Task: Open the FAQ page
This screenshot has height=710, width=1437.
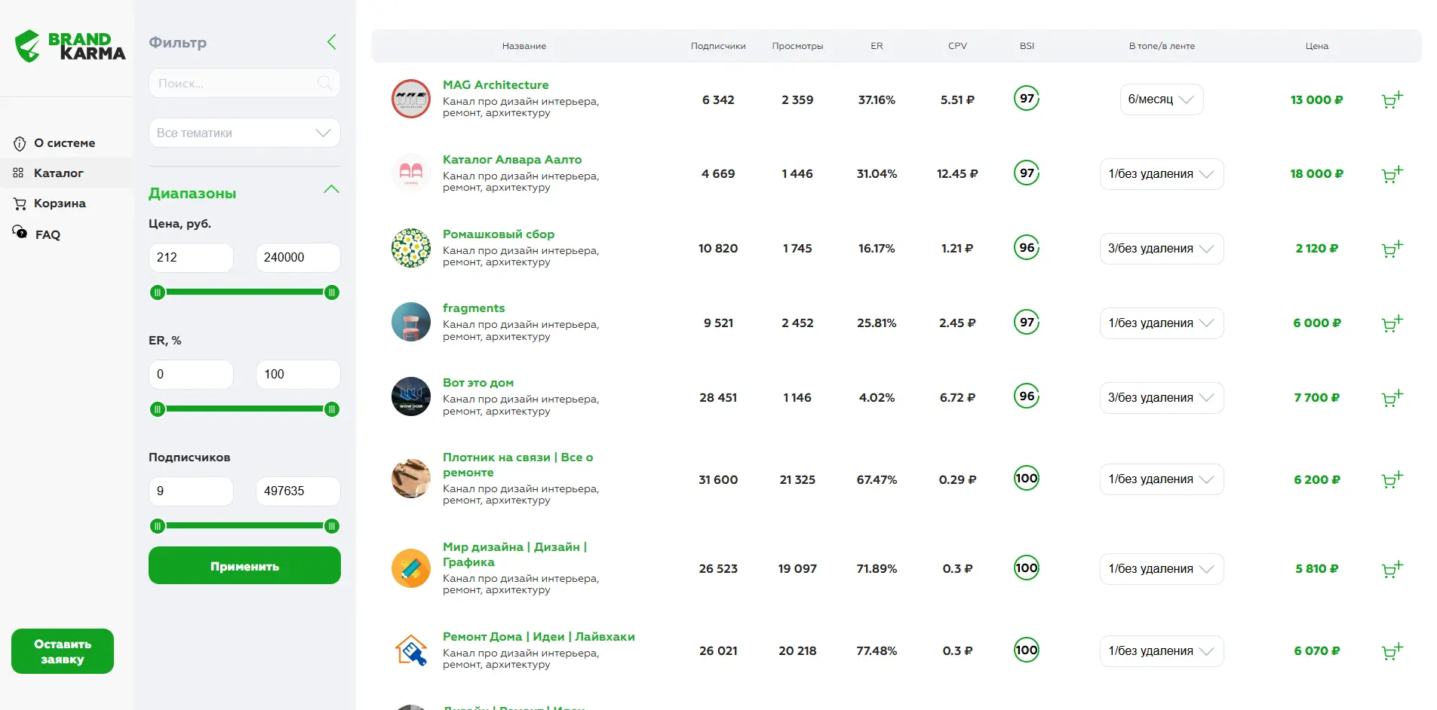Action: (x=47, y=234)
